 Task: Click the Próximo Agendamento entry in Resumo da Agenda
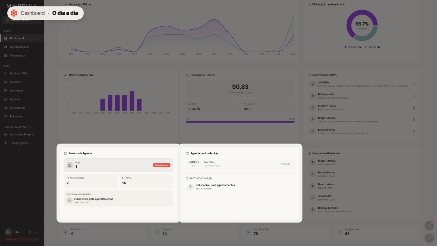[x=119, y=199]
